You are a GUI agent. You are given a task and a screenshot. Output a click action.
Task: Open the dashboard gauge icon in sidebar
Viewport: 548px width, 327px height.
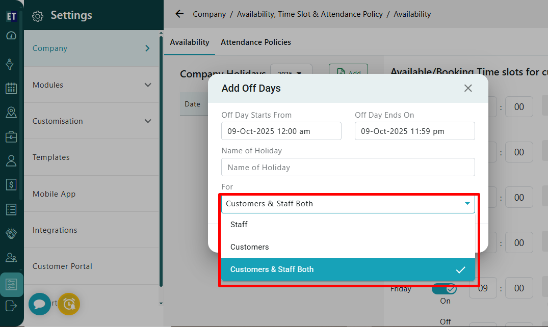(11, 36)
